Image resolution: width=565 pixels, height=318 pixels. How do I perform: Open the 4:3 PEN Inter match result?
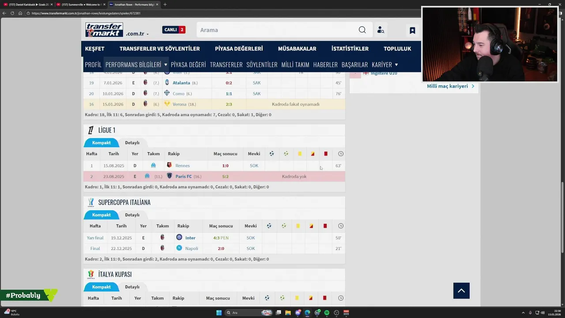[221, 238]
